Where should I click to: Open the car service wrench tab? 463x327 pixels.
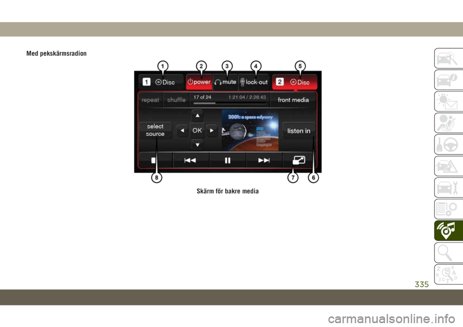(449, 188)
